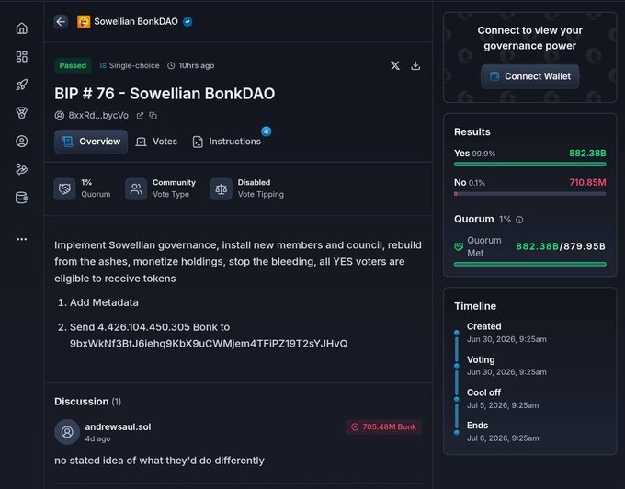Go back using the arrow button

61,21
